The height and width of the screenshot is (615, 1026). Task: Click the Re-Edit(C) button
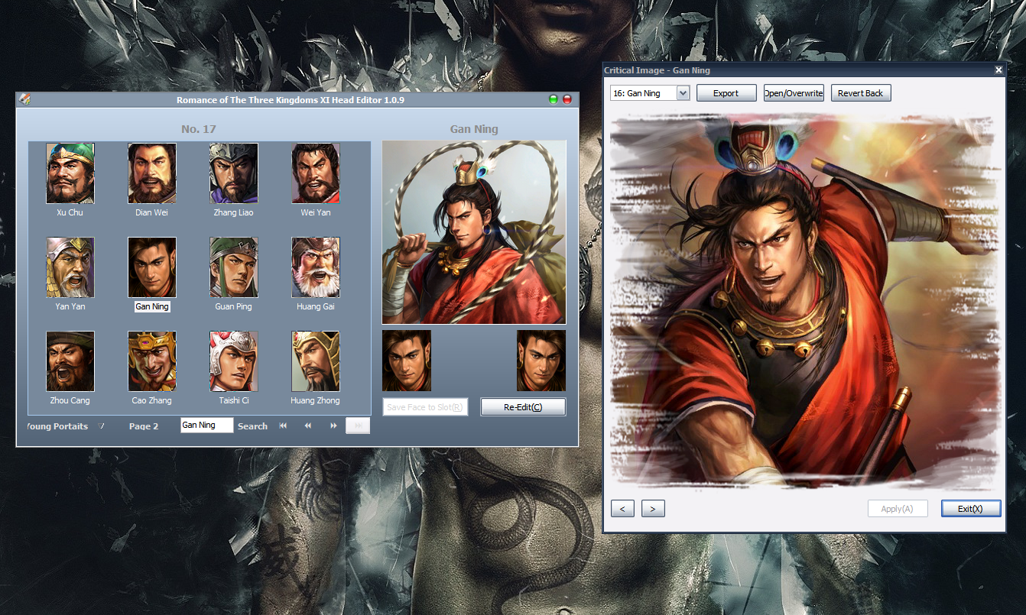pyautogui.click(x=523, y=407)
